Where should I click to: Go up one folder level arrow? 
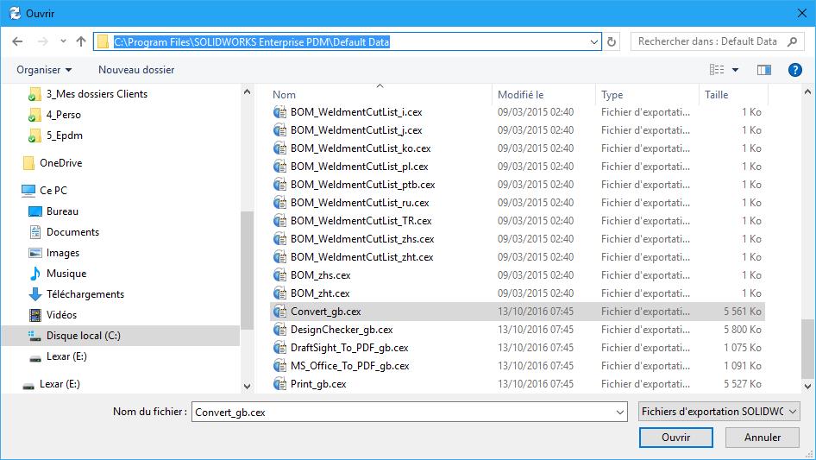pos(81,41)
